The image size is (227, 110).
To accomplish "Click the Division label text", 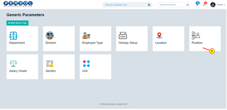I will (x=51, y=43).
